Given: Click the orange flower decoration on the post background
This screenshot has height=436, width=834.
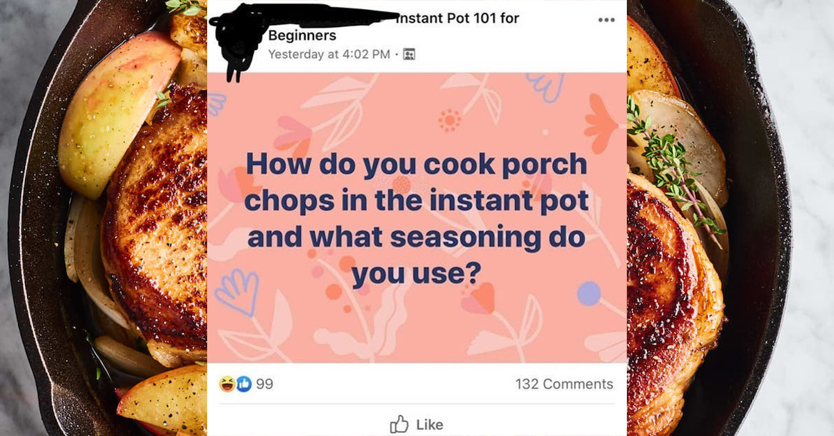Looking at the screenshot, I should 600,124.
